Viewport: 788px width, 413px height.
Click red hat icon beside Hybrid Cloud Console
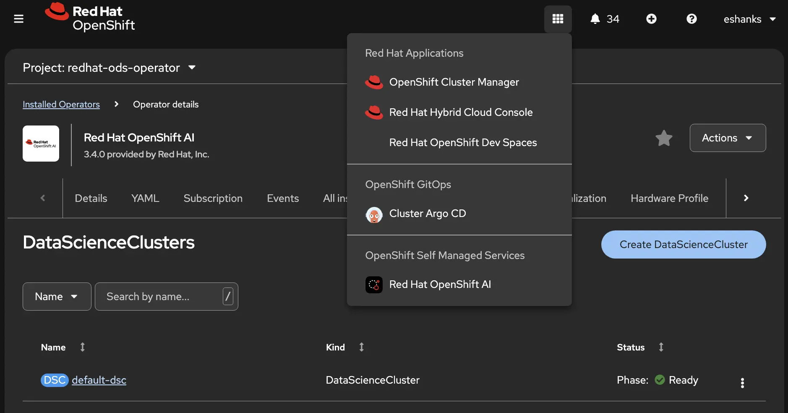374,112
